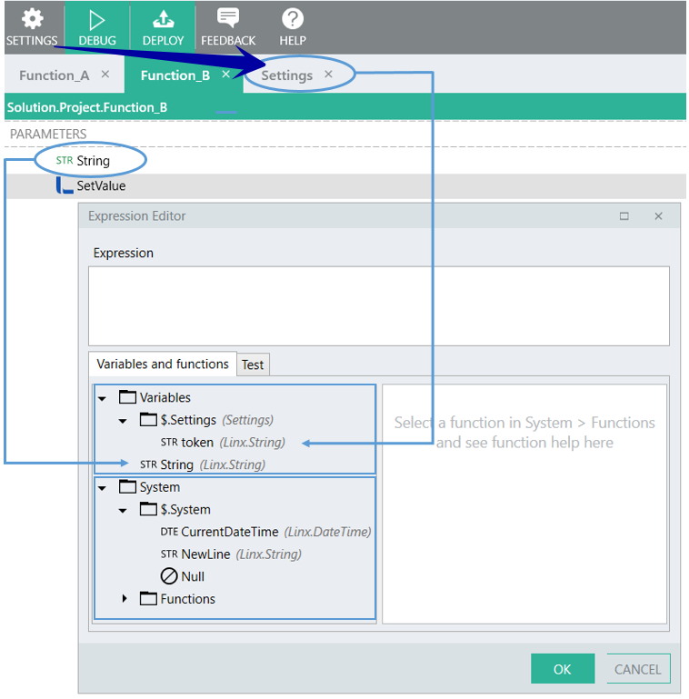Pick CurrentDateTime (Linx.DateTime) item
The image size is (689, 699).
[x=265, y=532]
